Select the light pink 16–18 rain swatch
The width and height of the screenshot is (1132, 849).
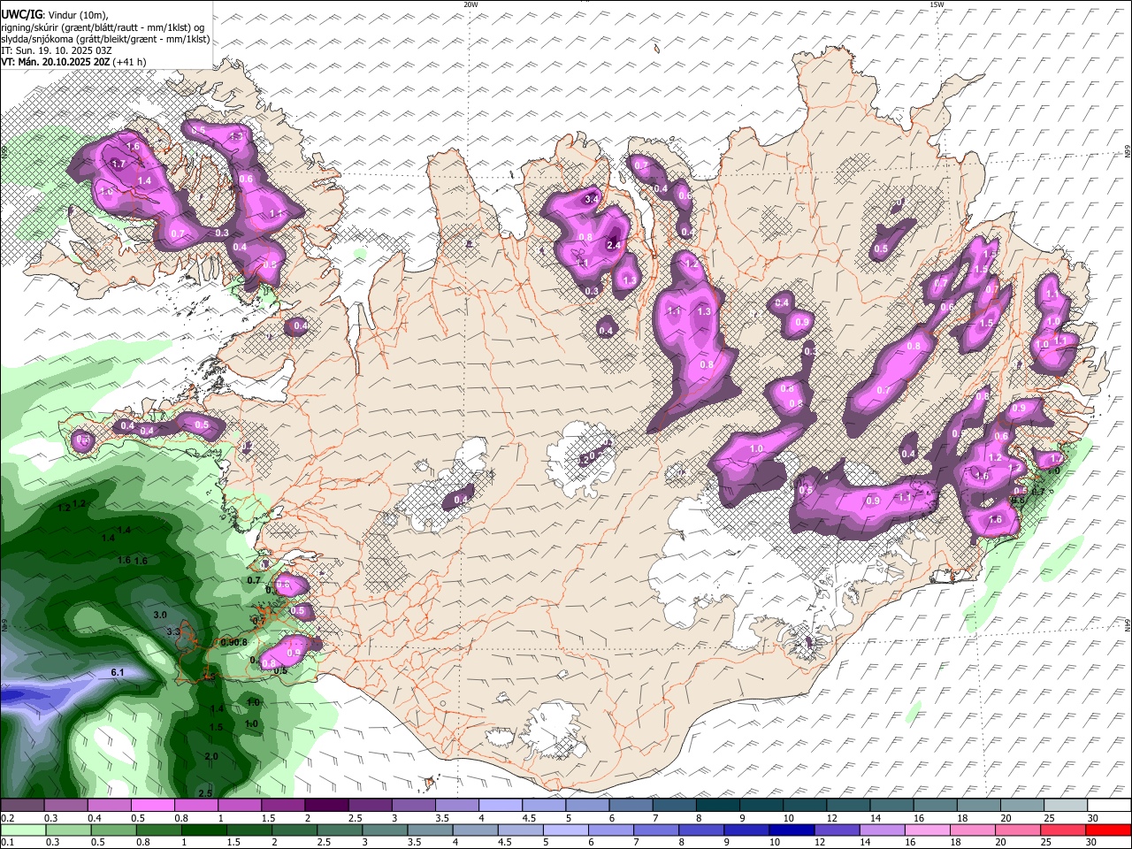click(x=927, y=830)
